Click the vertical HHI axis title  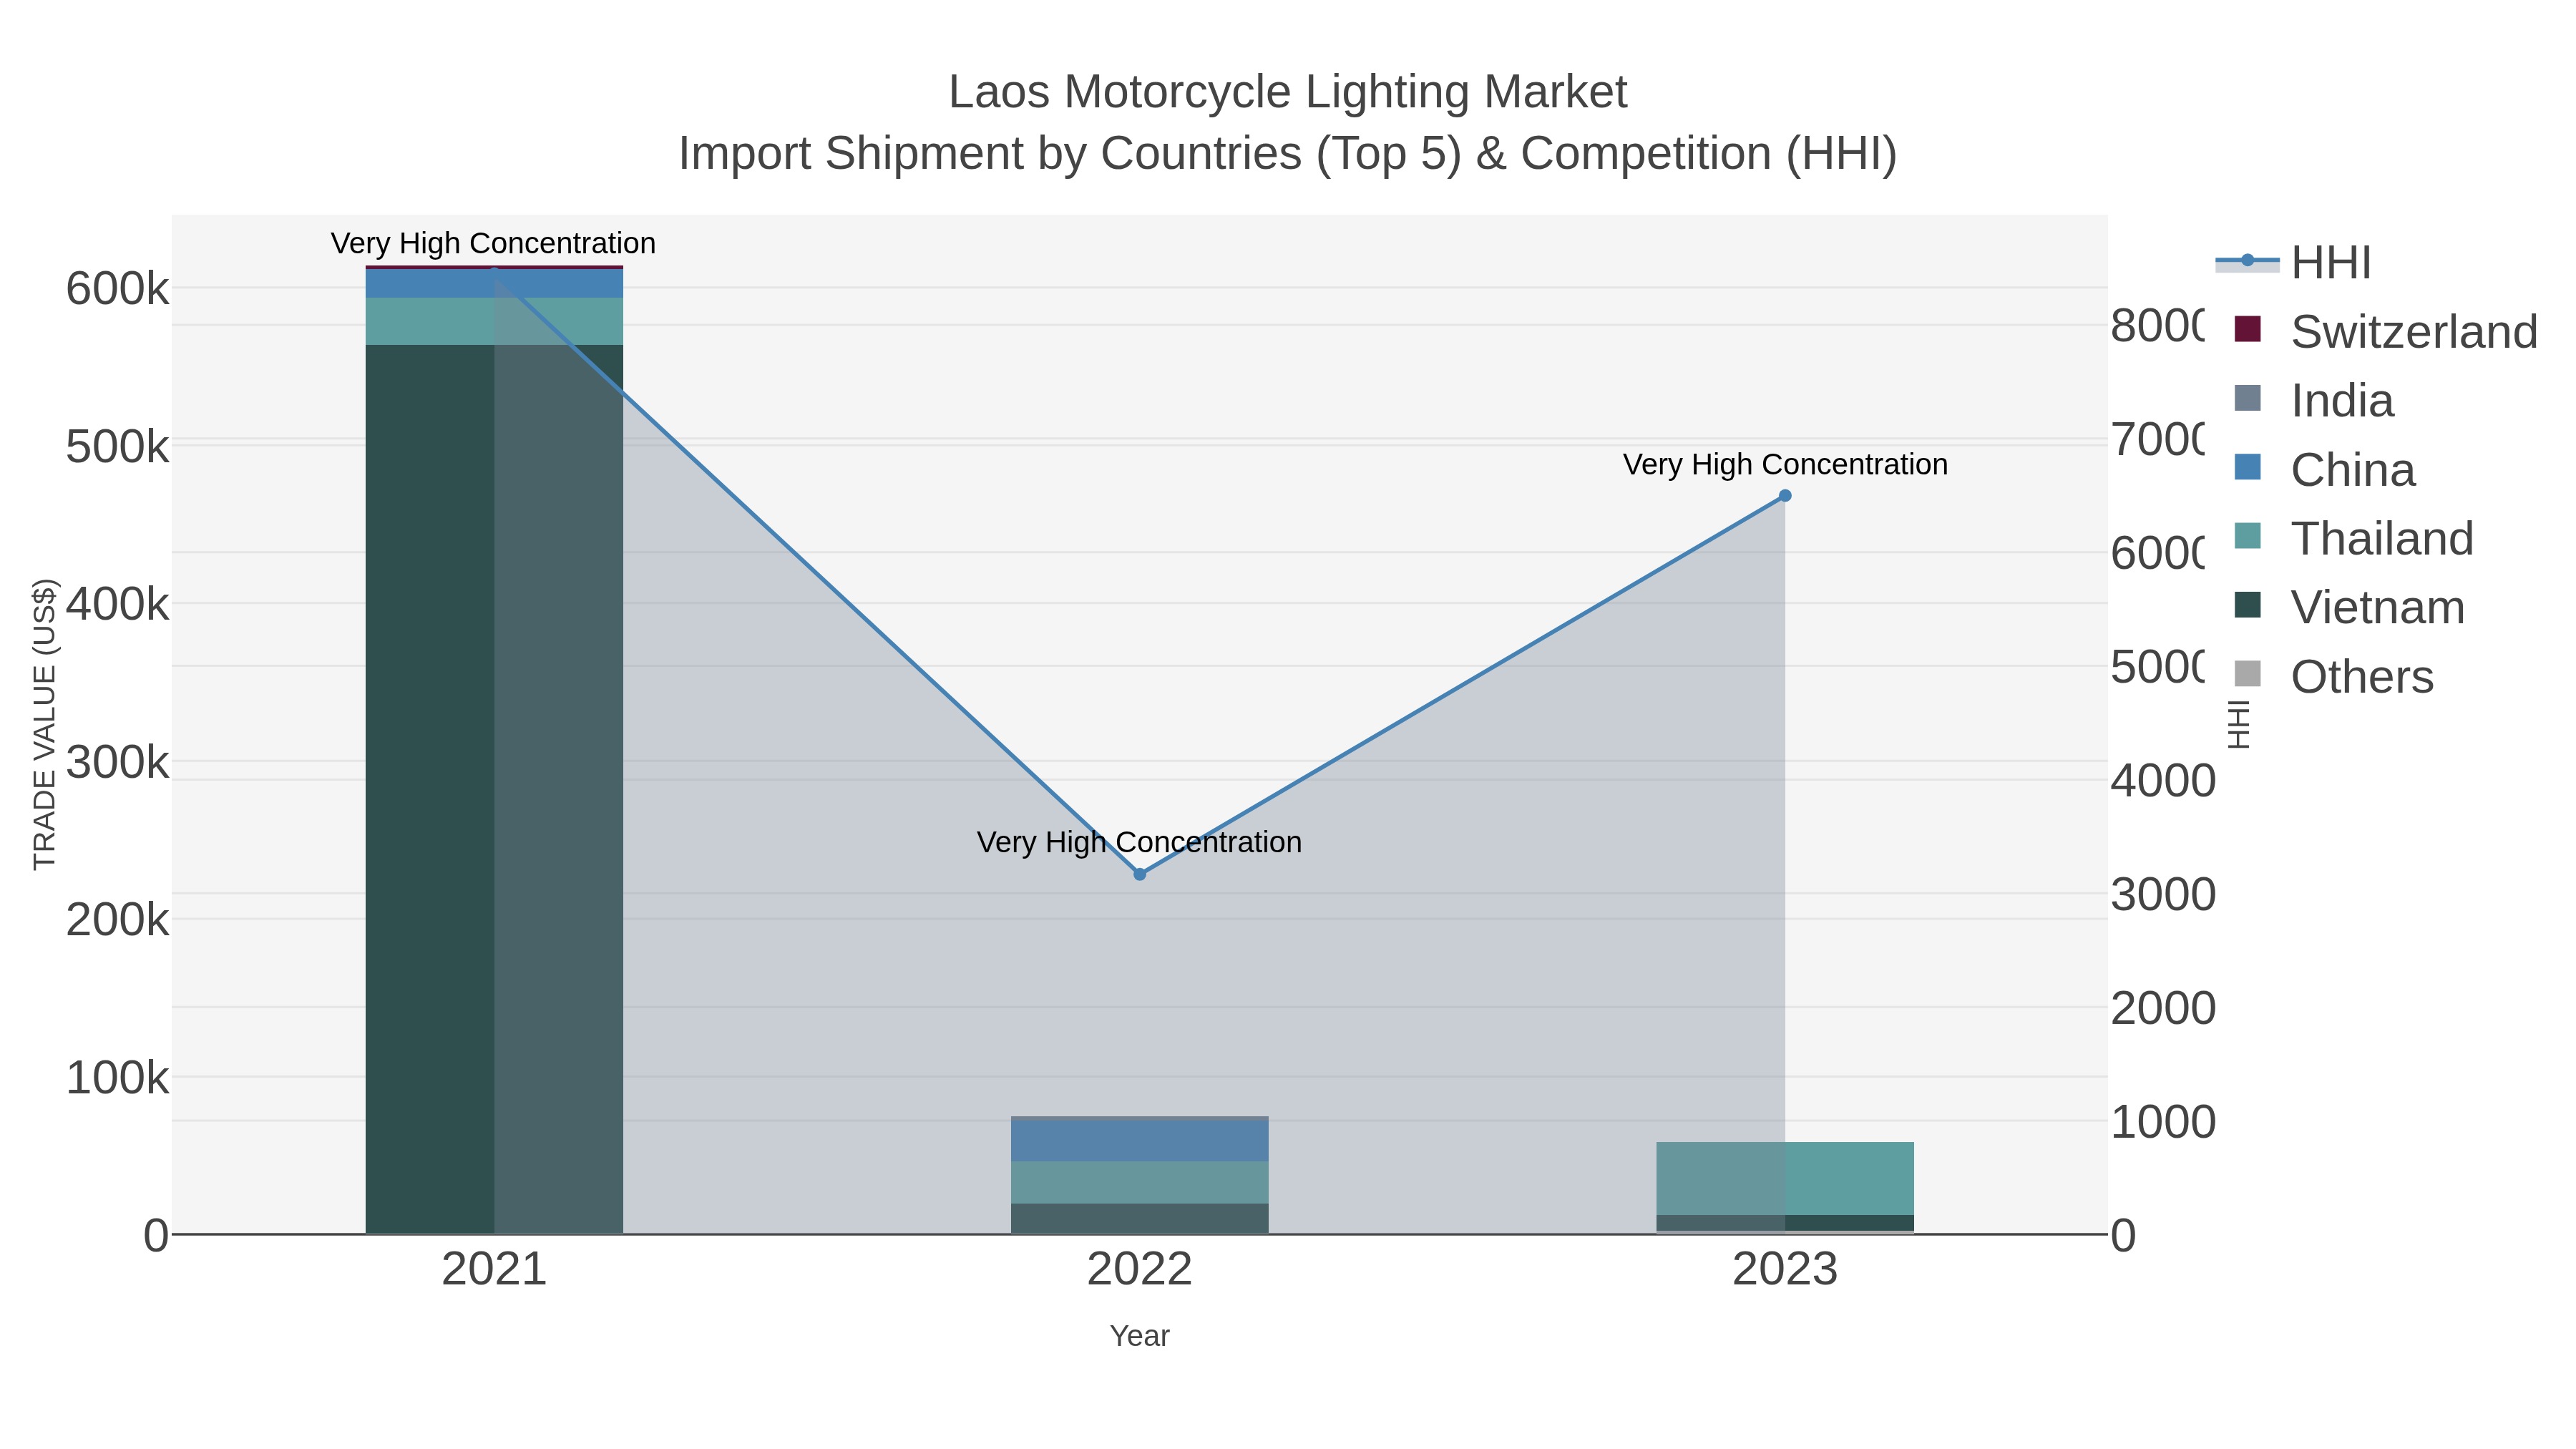pos(2239,724)
